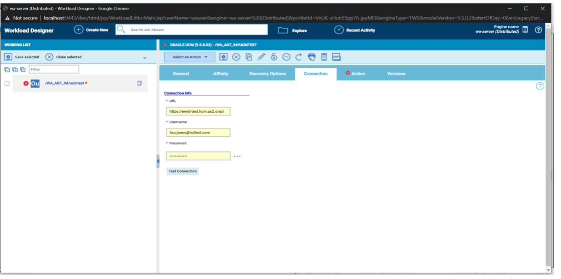Duplicate the job using the Copy icon

click(x=249, y=57)
